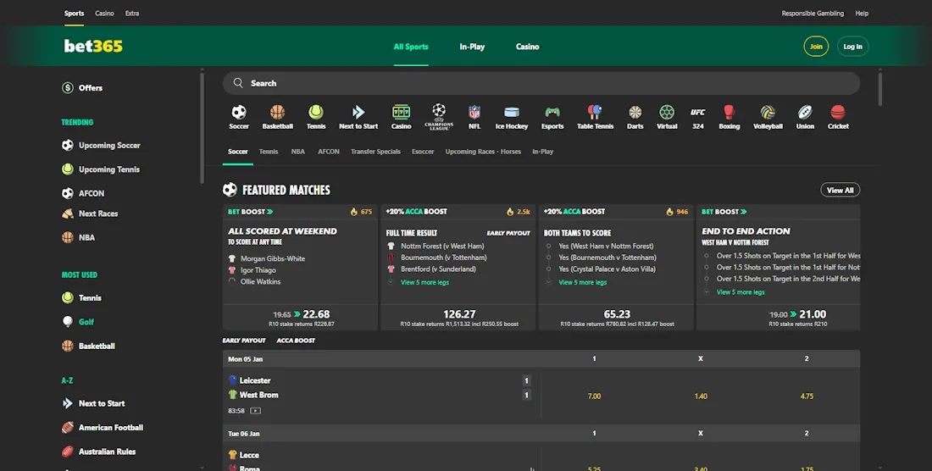Switch to the NBA sub-tab

297,152
